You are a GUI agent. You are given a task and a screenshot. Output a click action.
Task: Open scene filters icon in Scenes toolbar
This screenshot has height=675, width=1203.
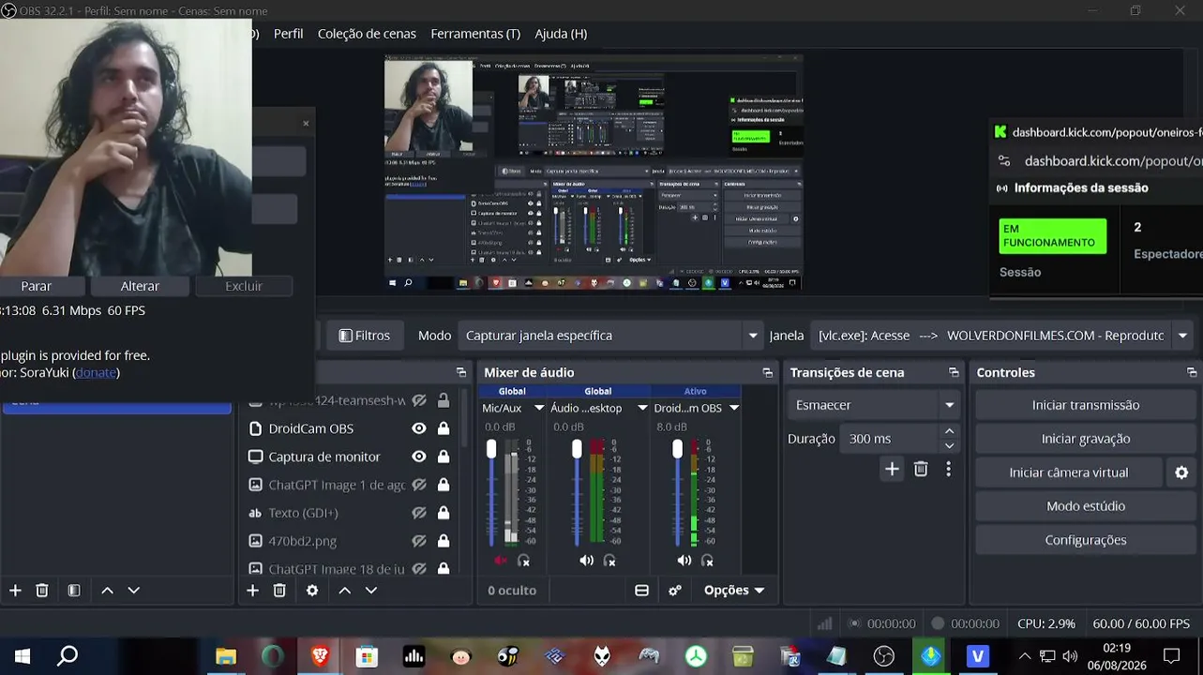[74, 591]
